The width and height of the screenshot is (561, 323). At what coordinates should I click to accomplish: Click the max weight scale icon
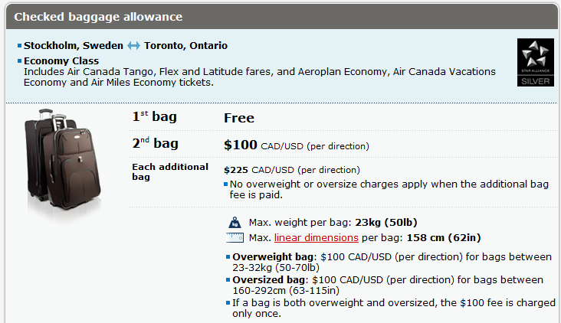pyautogui.click(x=235, y=223)
